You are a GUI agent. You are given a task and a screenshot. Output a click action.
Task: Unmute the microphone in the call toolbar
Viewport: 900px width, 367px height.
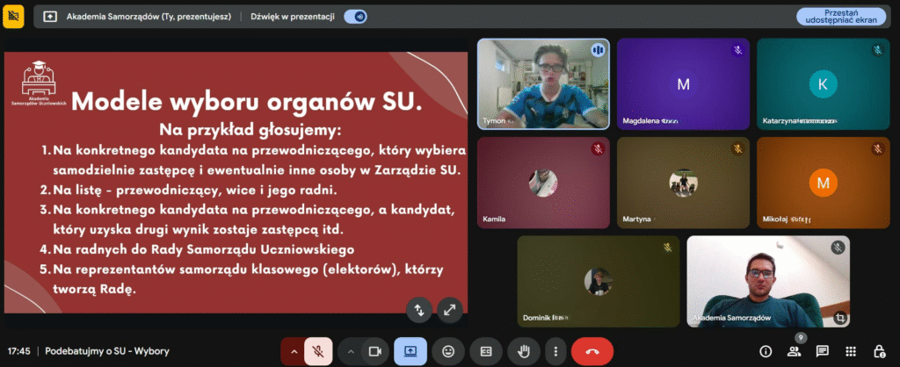pos(317,351)
